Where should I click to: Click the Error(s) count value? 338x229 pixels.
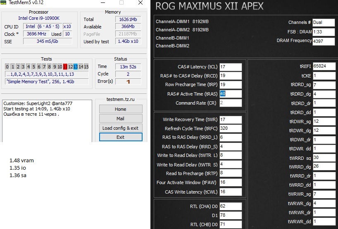pyautogui.click(x=128, y=82)
